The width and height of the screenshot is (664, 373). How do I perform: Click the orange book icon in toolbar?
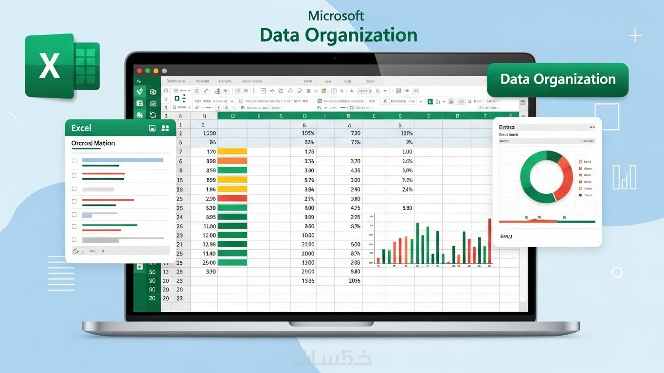click(x=323, y=91)
